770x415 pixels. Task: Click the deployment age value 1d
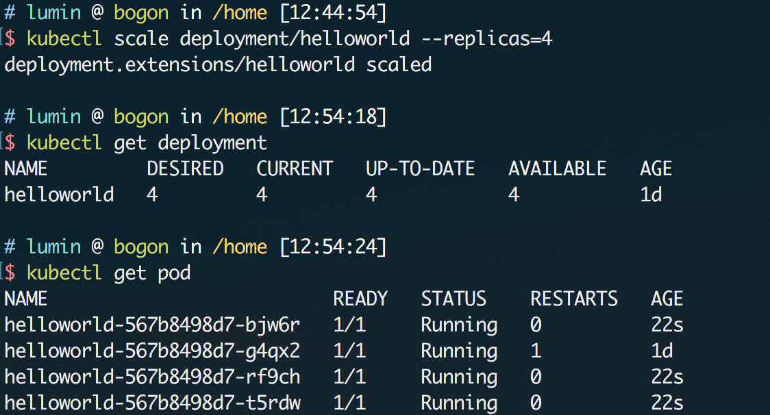651,194
